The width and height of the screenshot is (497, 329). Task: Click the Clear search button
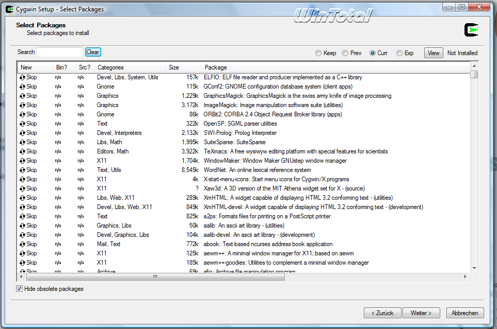[x=93, y=52]
